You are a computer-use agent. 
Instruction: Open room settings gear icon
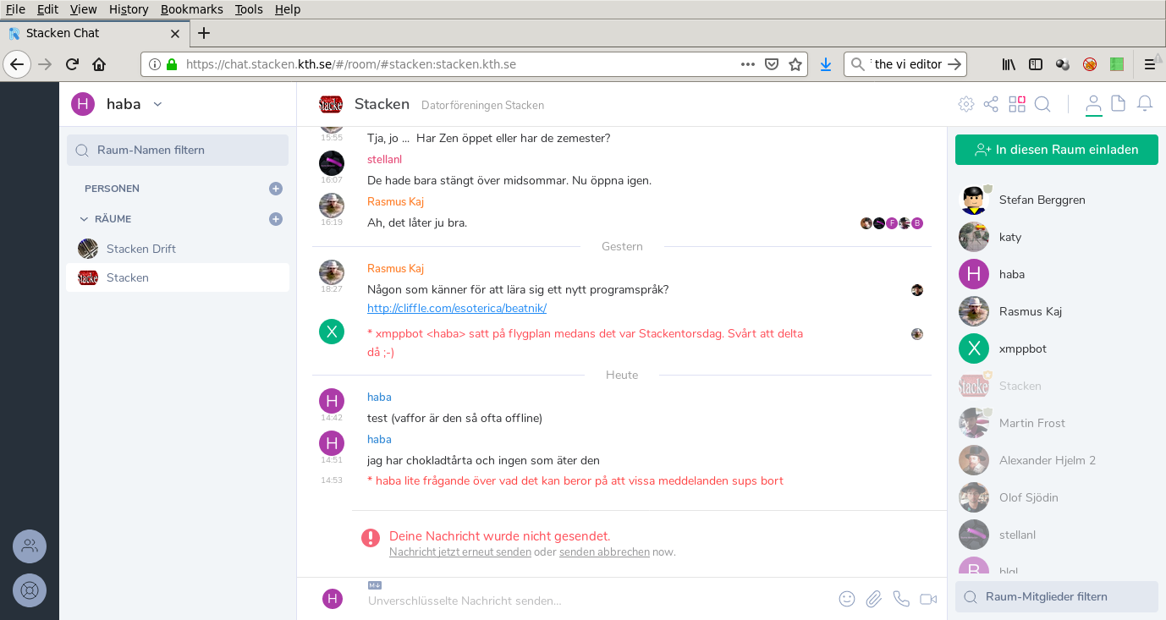(965, 104)
